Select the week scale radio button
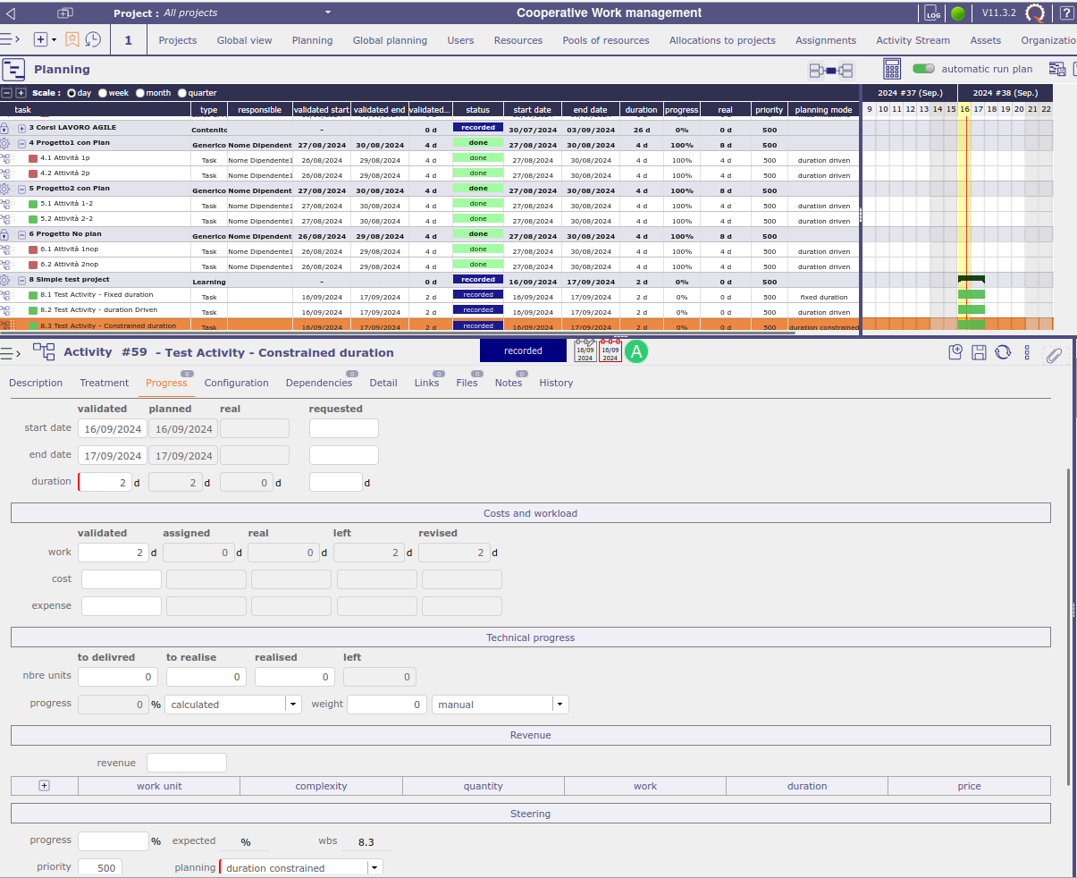The height and width of the screenshot is (878, 1077). pos(103,93)
